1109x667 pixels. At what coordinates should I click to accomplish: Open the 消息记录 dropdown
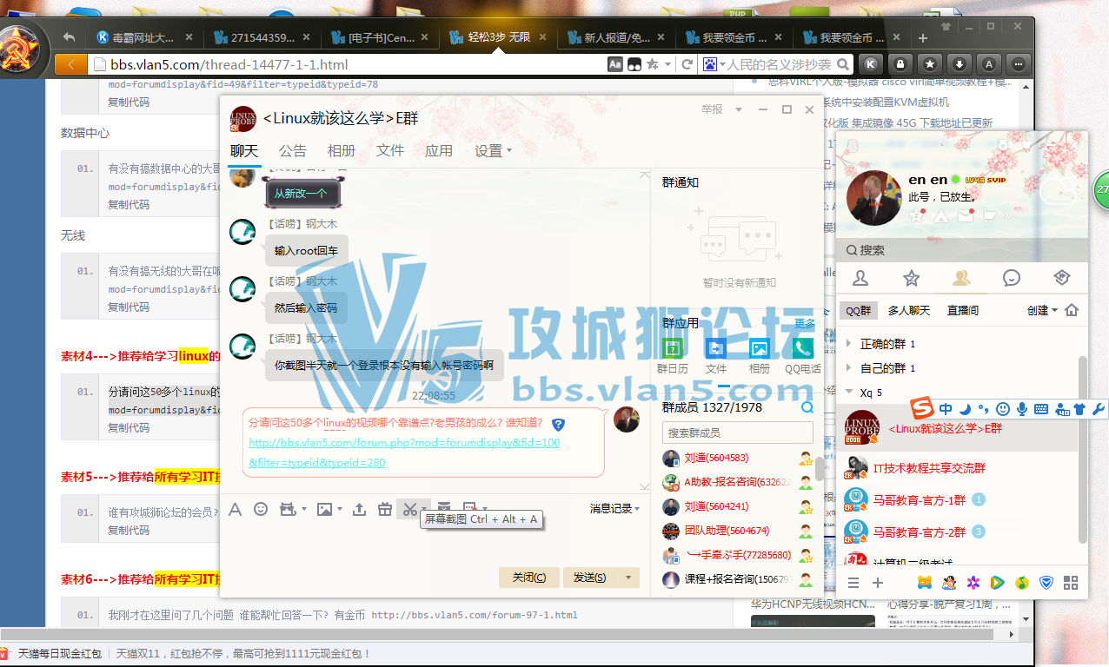[614, 509]
